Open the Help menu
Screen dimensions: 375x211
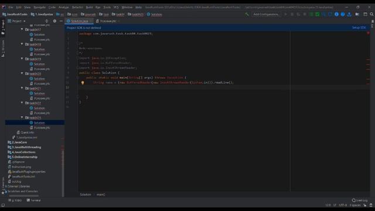coord(138,8)
